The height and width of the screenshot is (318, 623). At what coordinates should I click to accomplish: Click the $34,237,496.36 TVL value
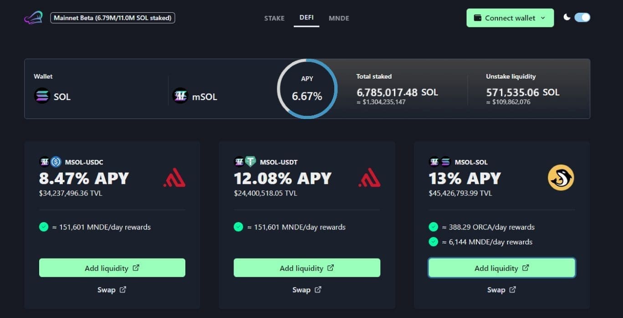point(71,194)
